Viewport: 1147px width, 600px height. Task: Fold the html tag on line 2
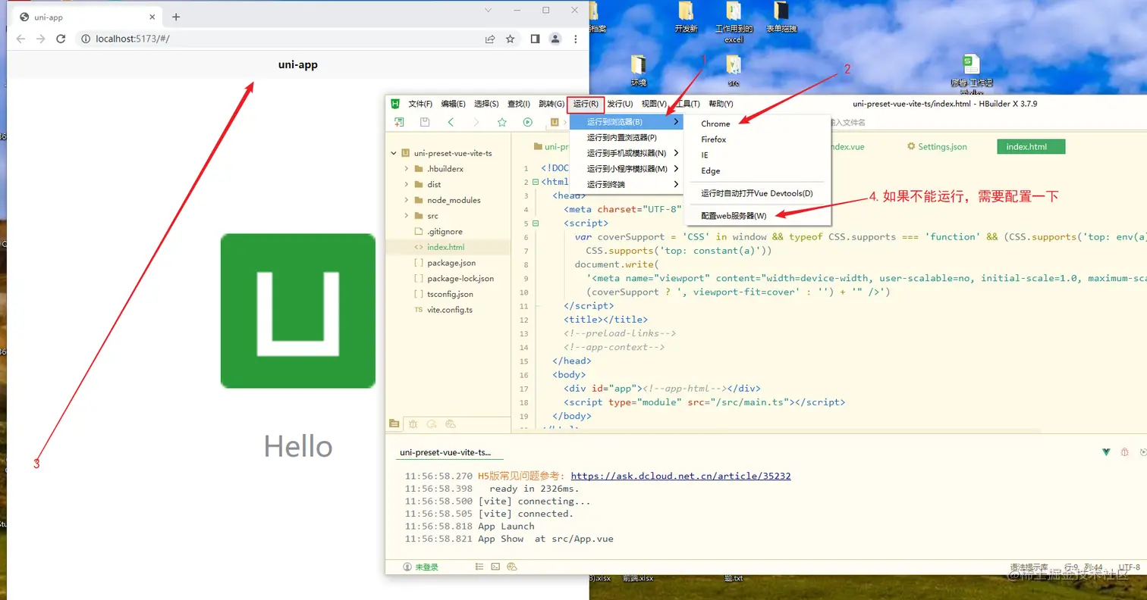pos(536,182)
